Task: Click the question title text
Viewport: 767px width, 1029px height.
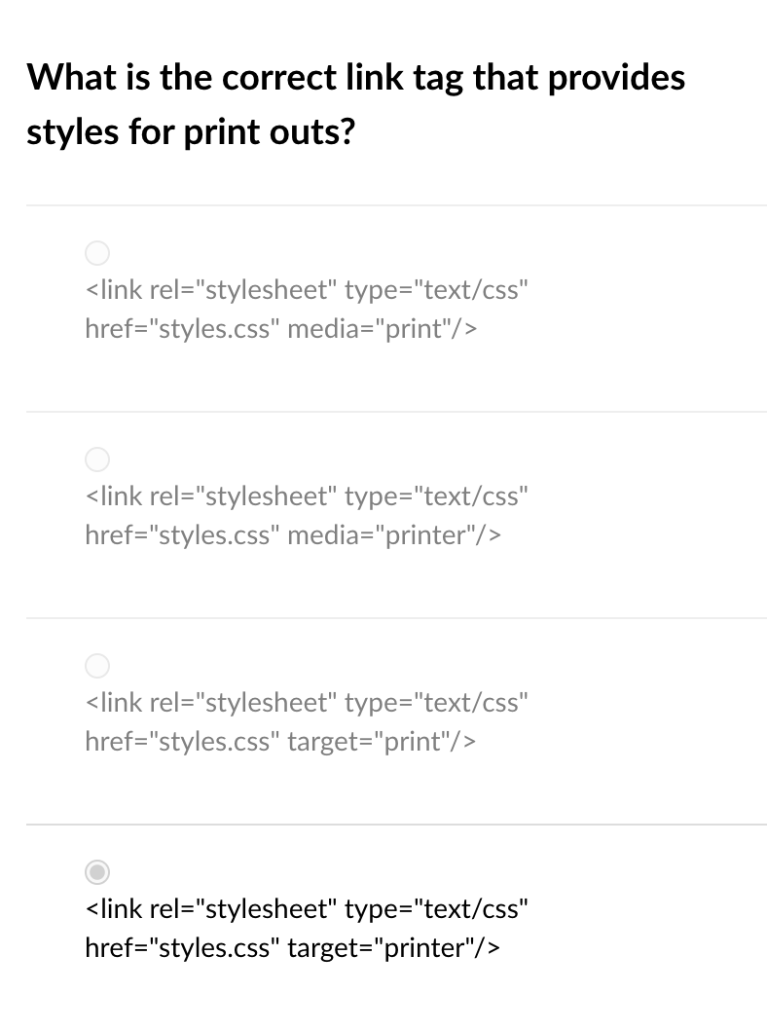Action: 356,103
